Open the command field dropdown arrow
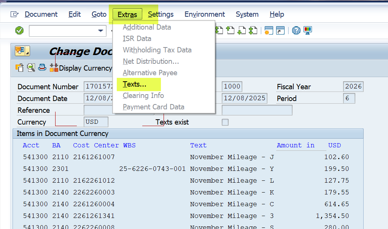The height and width of the screenshot is (229, 388). tap(101, 31)
